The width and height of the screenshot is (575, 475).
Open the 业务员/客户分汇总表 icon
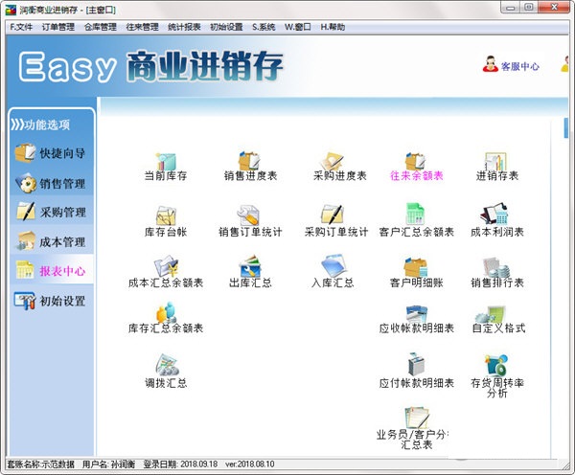(414, 428)
